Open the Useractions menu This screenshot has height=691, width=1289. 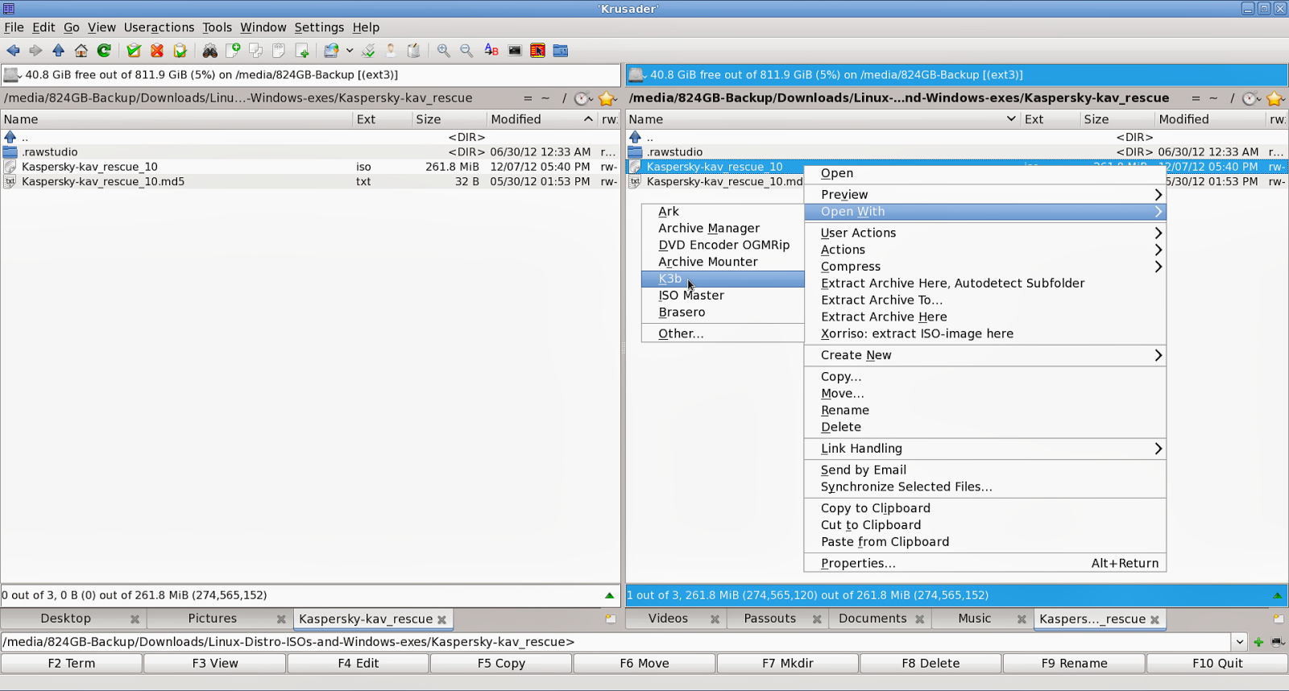click(x=159, y=27)
